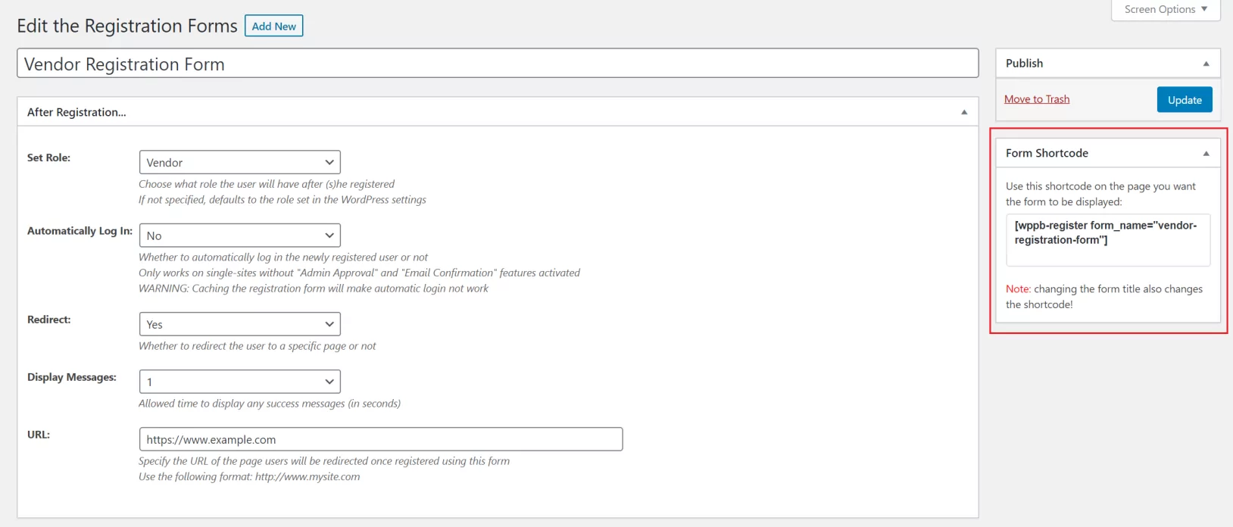Collapse the Form Shortcode panel

click(1206, 153)
